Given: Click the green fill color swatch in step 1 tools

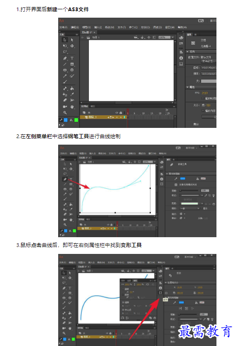Looking at the screenshot, I should coord(76,120).
